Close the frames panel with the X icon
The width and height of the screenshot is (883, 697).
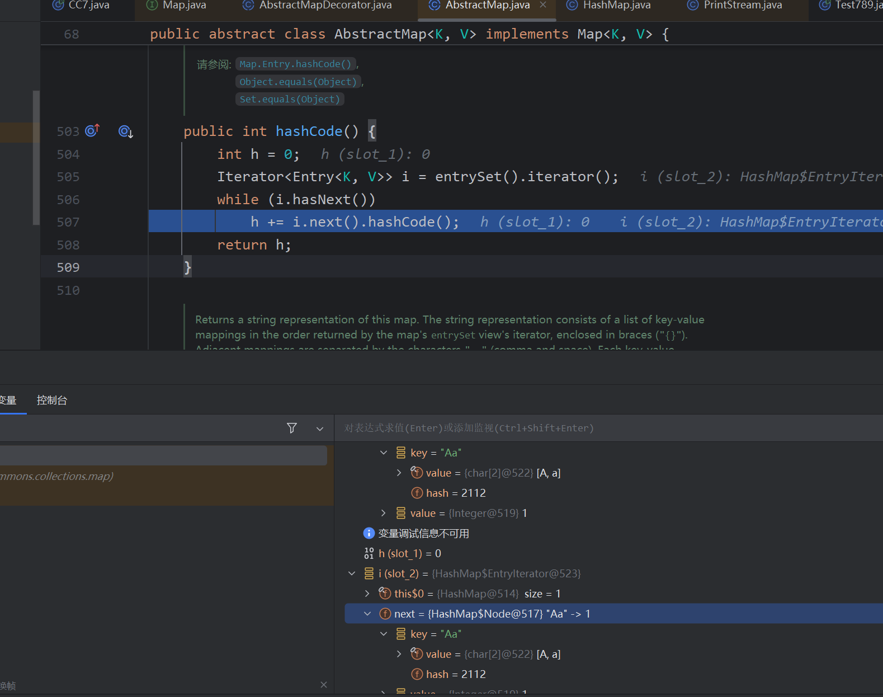pos(323,685)
